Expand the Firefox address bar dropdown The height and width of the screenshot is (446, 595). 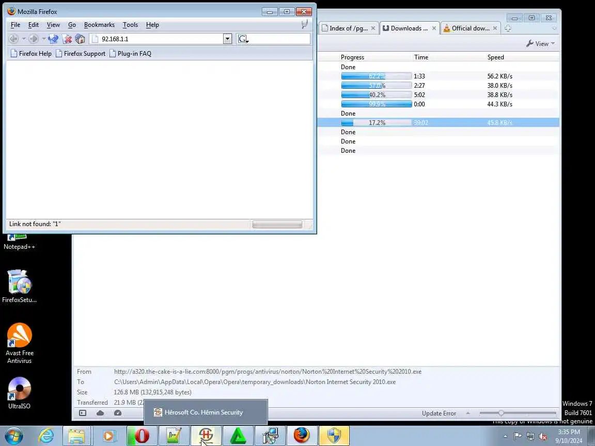coord(227,39)
